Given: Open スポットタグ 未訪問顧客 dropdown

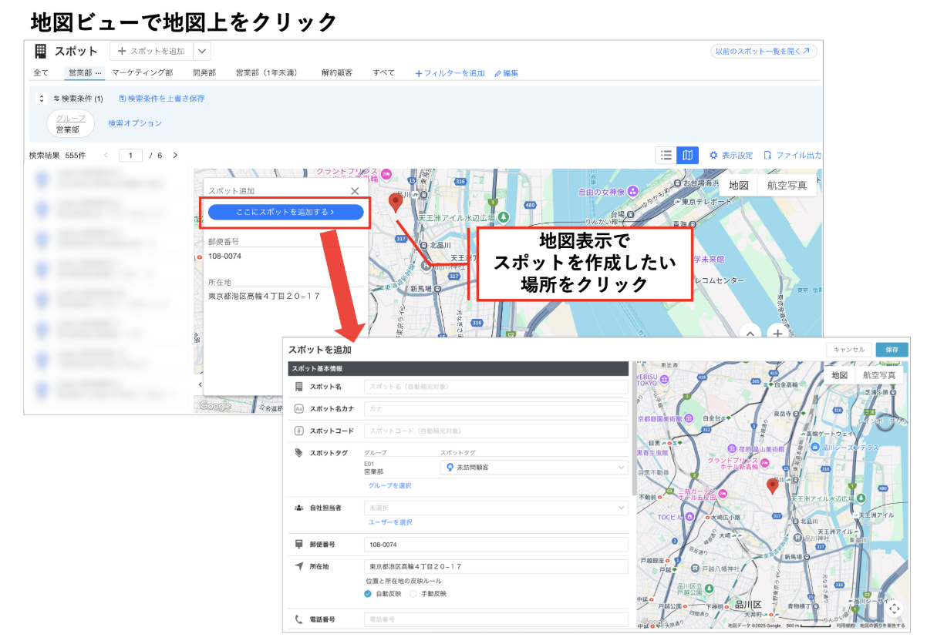Looking at the screenshot, I should point(534,468).
